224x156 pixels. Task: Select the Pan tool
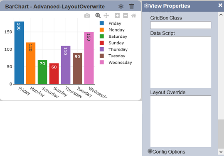106,15
